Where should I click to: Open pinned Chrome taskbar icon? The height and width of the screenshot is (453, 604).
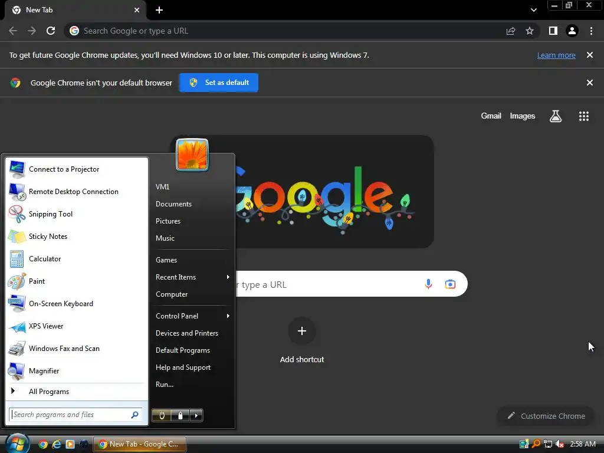pyautogui.click(x=42, y=444)
